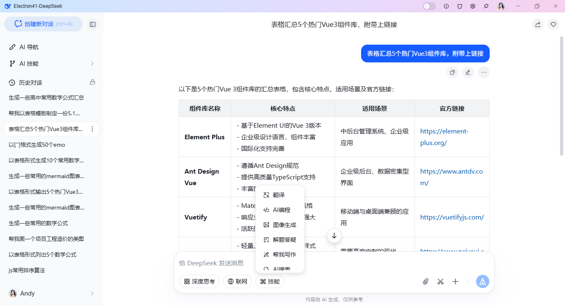Toggle 联网 web search mode
The height and width of the screenshot is (305, 565).
pyautogui.click(x=237, y=281)
